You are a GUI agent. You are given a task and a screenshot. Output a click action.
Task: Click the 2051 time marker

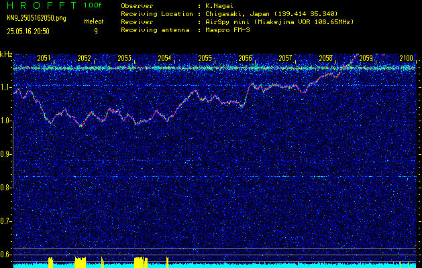coord(44,58)
